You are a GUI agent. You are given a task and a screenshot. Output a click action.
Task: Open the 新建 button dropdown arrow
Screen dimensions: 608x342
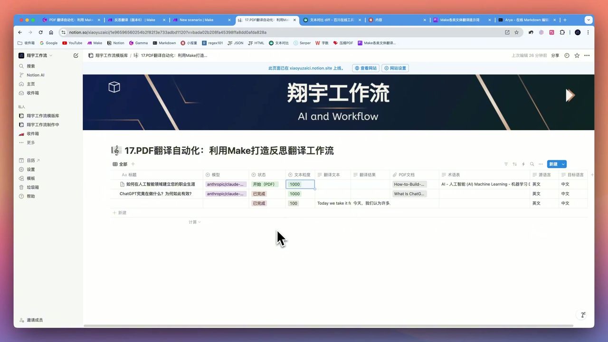[562, 164]
